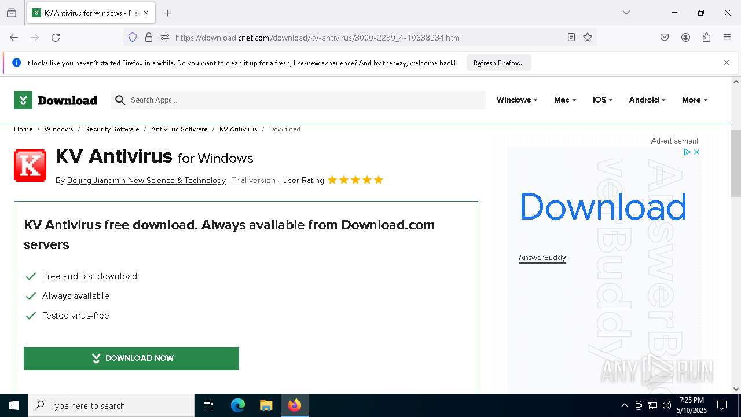This screenshot has height=417, width=741.
Task: Open KV Antivirus breadcrumb link
Action: [x=238, y=129]
